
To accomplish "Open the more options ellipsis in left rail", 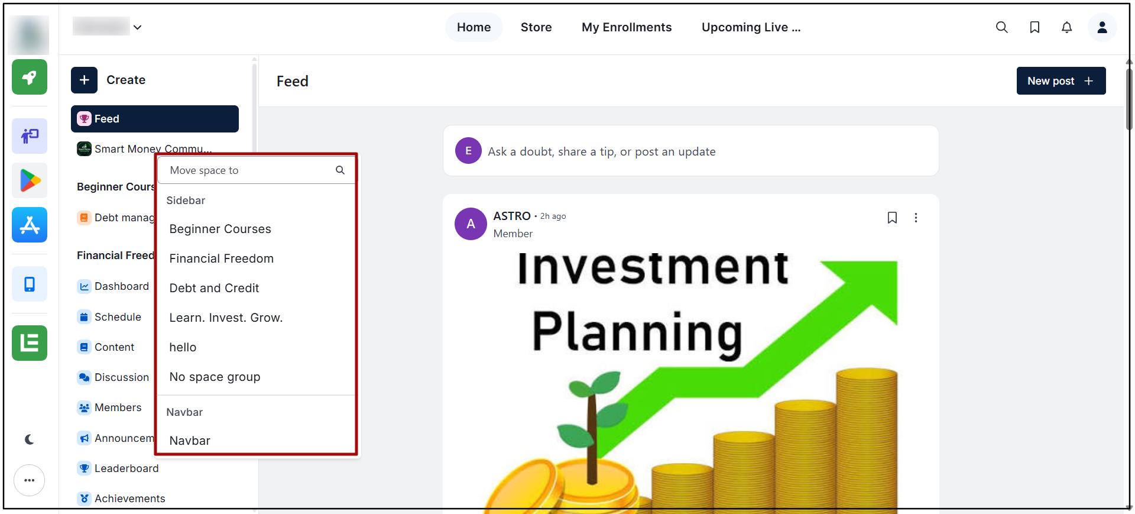I will (x=30, y=480).
